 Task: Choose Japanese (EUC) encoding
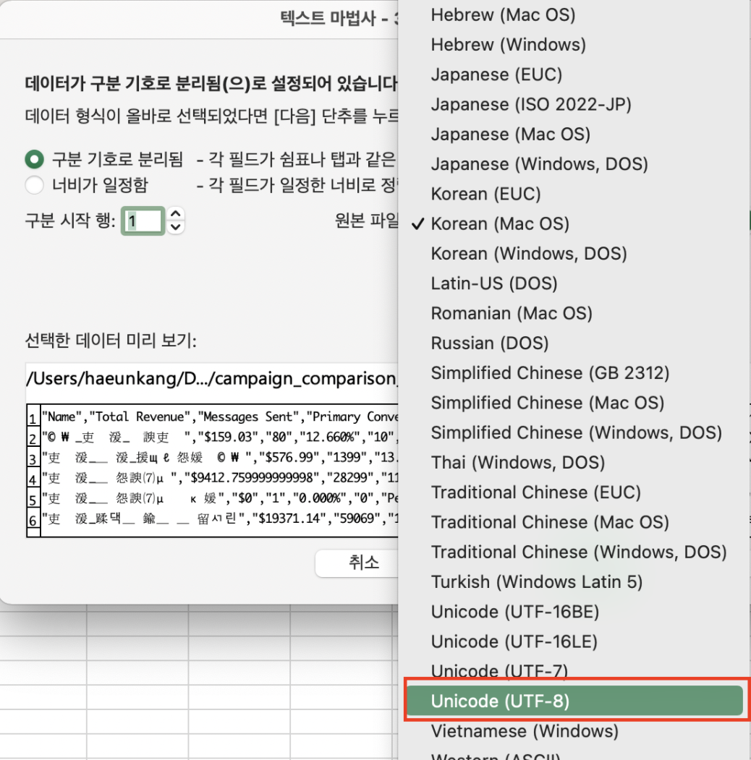pos(574,74)
